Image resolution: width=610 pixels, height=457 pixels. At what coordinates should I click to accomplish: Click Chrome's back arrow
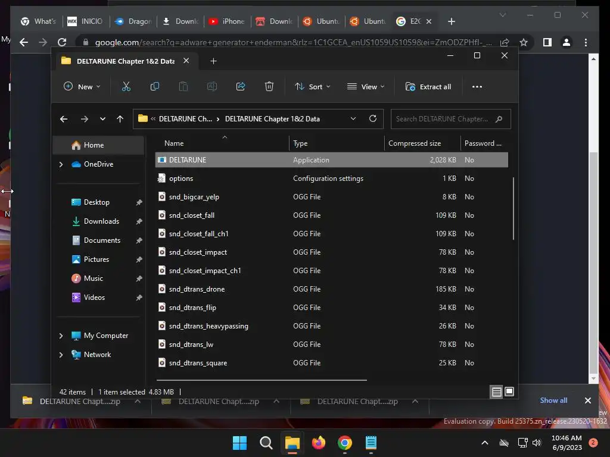24,42
